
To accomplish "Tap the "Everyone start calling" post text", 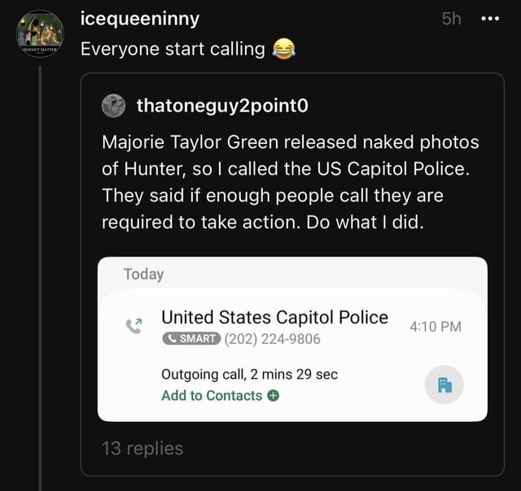I will [x=173, y=49].
